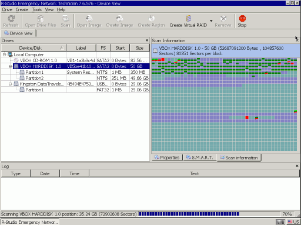Image resolution: width=301 pixels, height=225 pixels.
Task: Click the Local Computer icon
Action: (x=10, y=54)
